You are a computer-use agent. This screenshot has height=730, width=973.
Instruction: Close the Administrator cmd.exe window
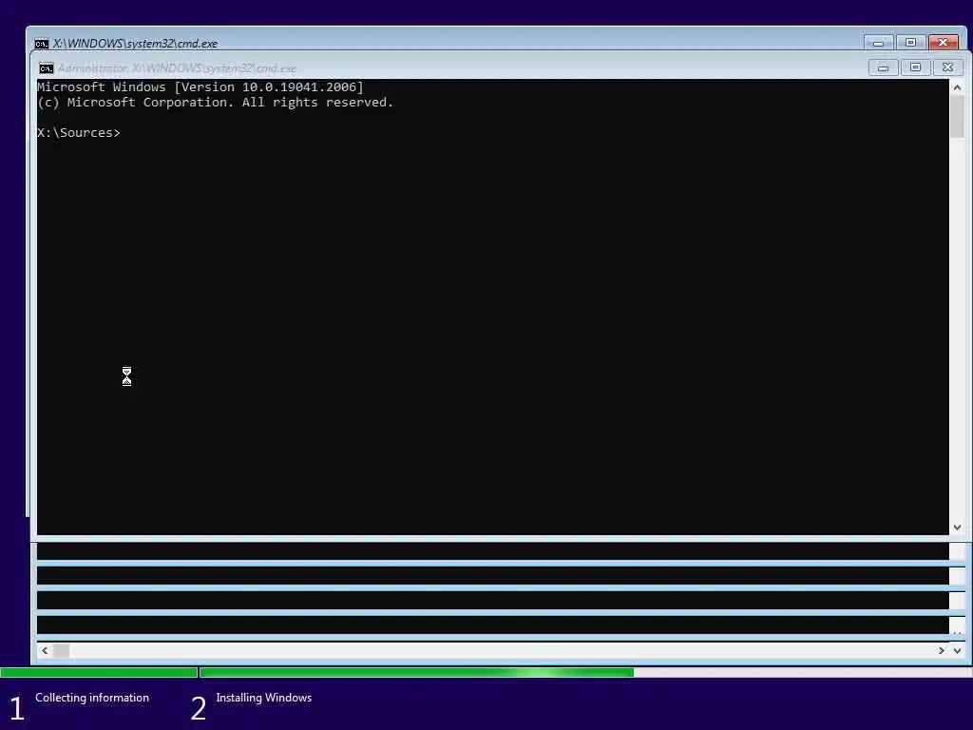click(x=947, y=67)
